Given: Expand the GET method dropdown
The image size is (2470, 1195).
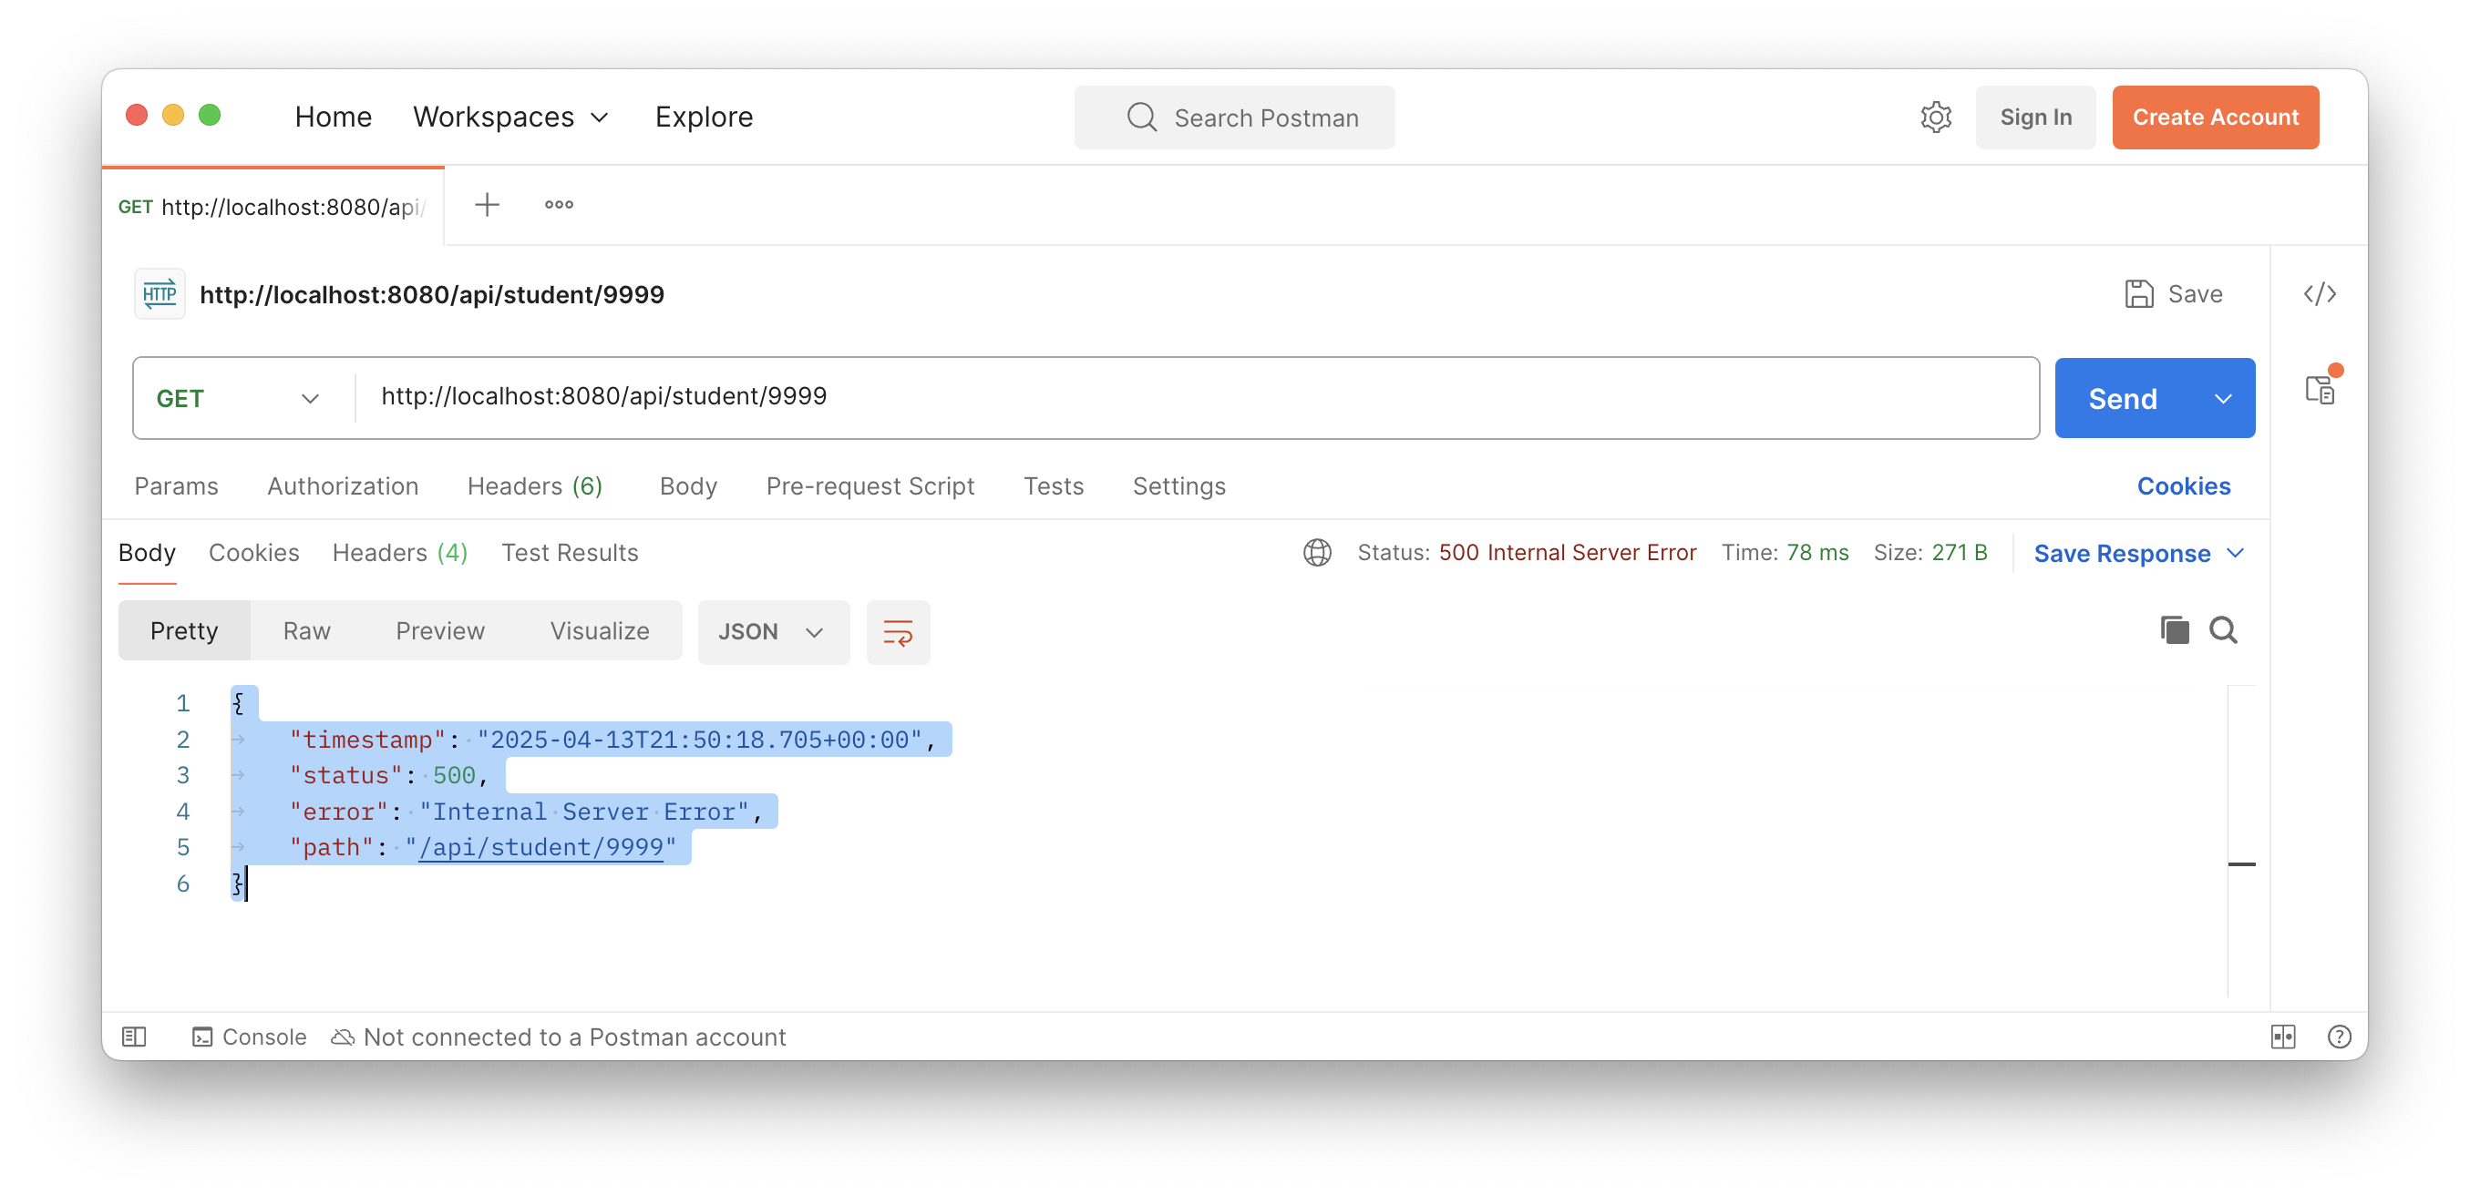Looking at the screenshot, I should (x=238, y=399).
